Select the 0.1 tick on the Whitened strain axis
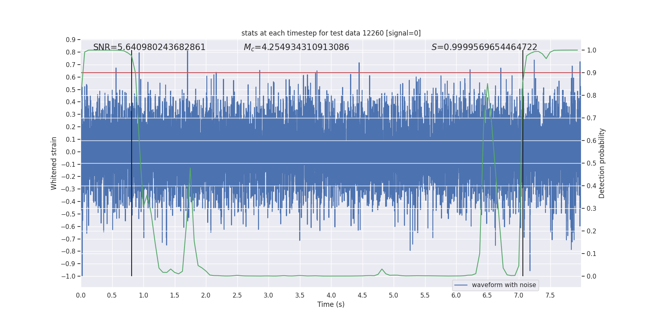Screen dimensions: 646x323 pyautogui.click(x=71, y=139)
